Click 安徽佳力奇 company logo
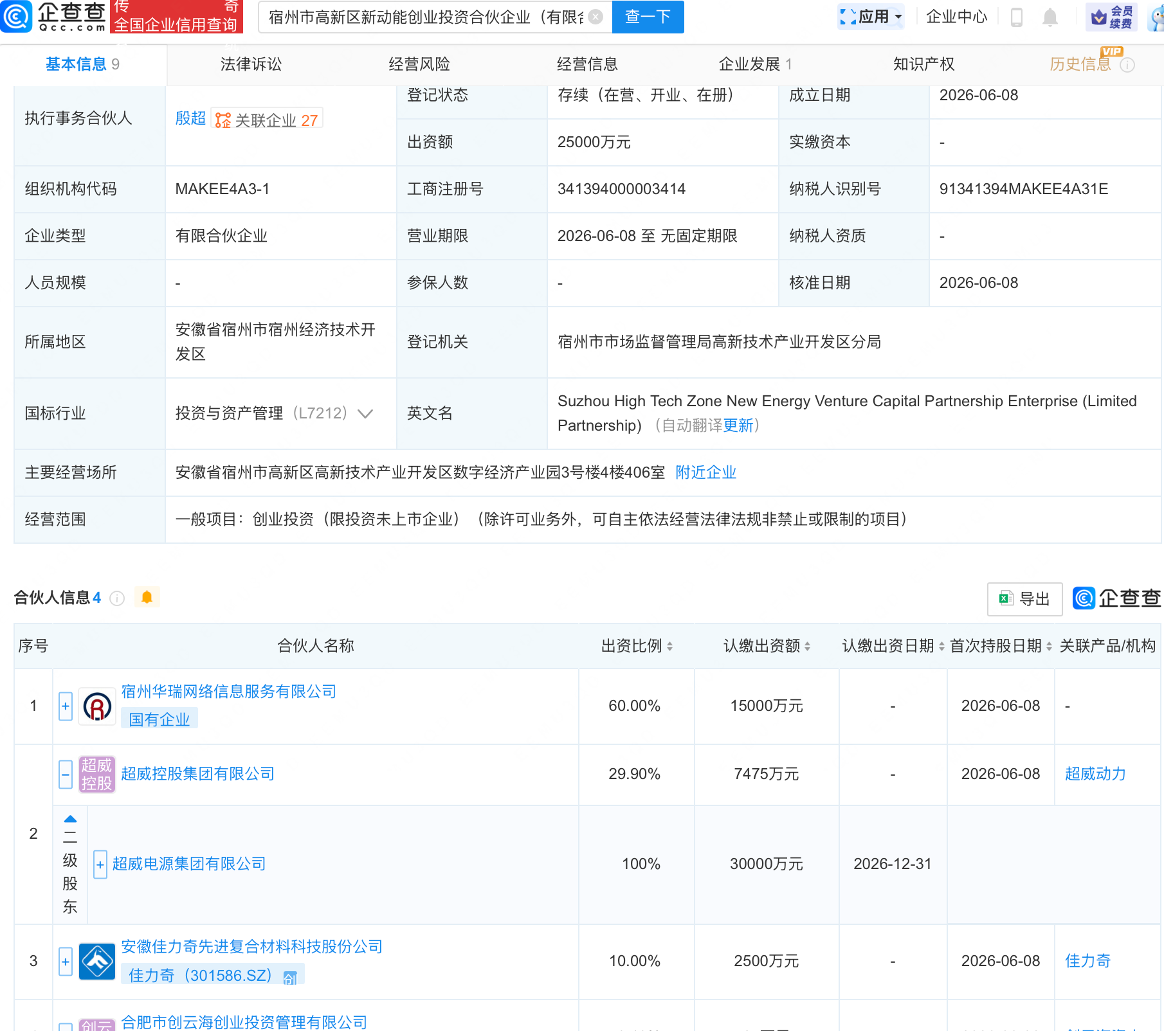 [x=97, y=962]
